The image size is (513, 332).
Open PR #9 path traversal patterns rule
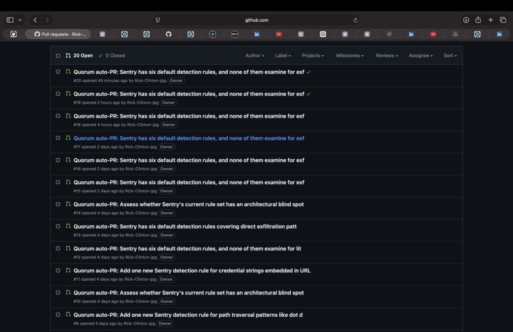pyautogui.click(x=188, y=315)
